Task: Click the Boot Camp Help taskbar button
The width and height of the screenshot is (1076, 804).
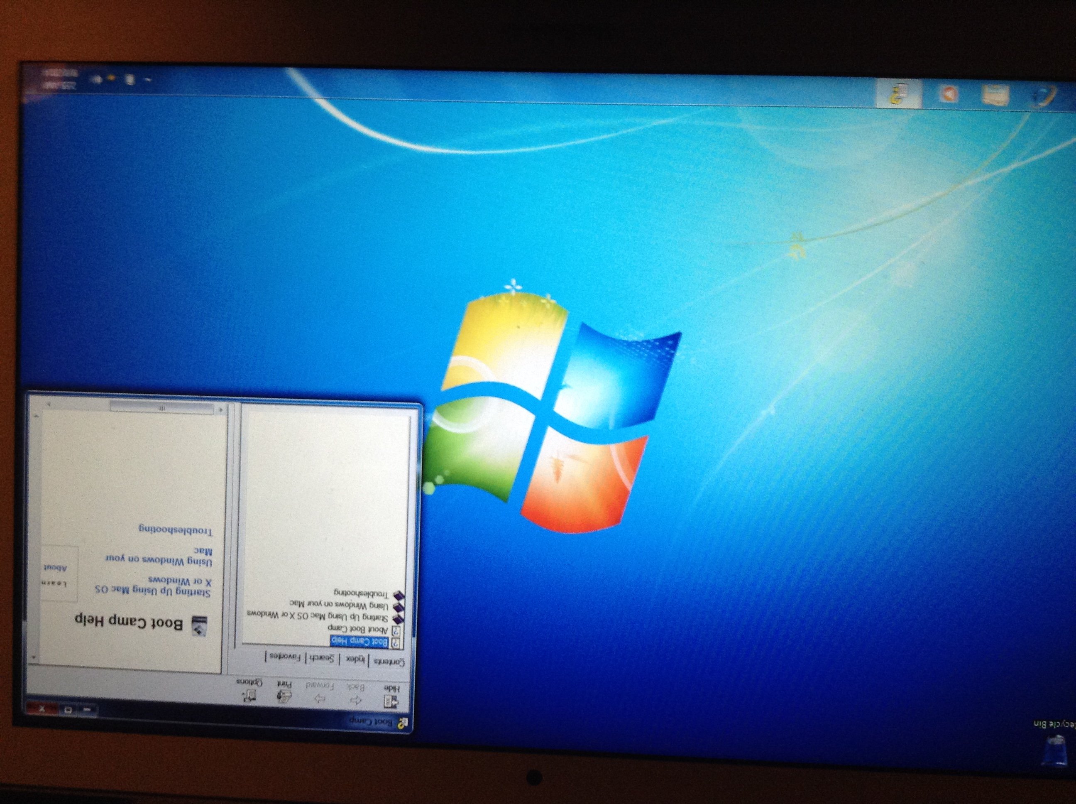Action: click(899, 94)
